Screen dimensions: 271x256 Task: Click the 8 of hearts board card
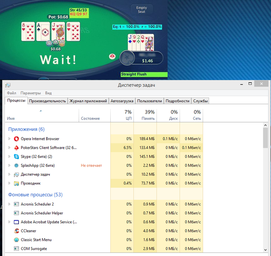click(28, 31)
